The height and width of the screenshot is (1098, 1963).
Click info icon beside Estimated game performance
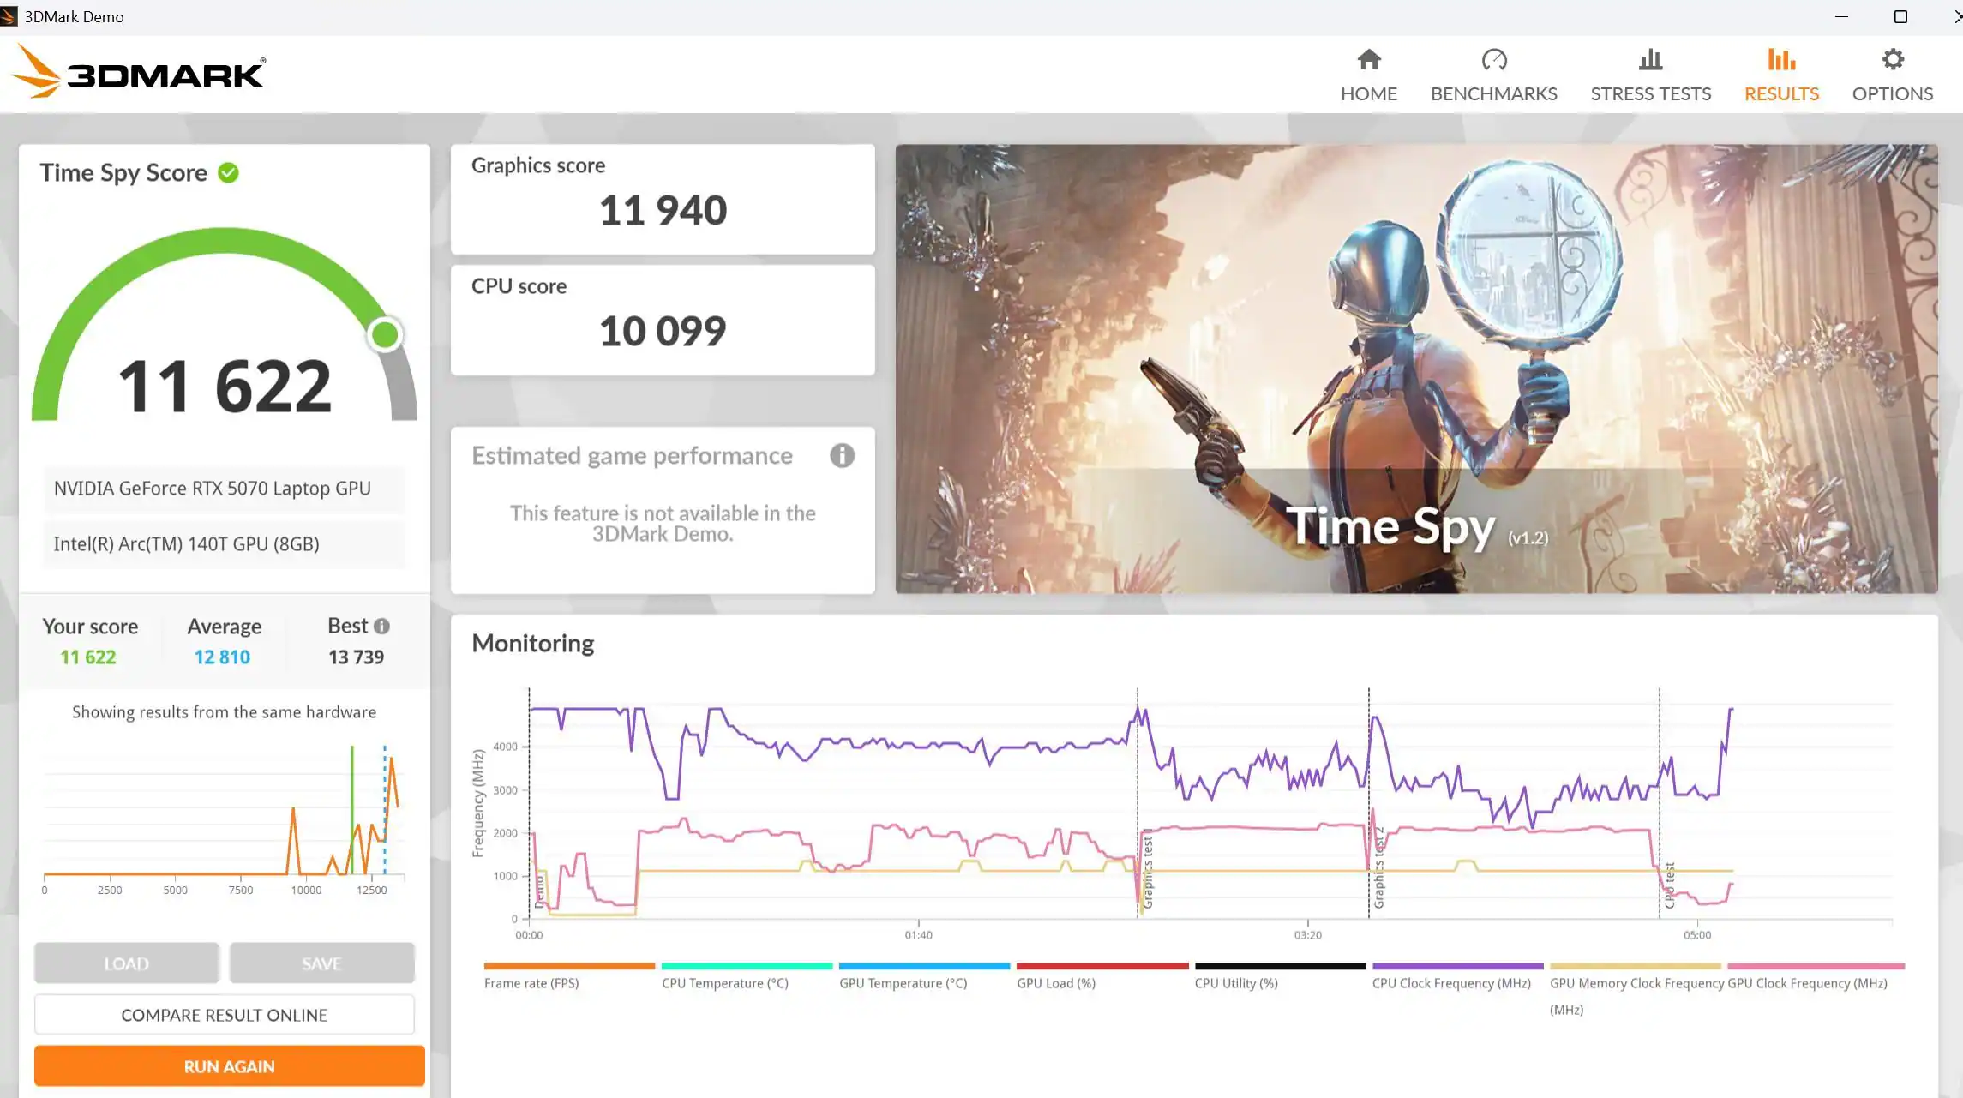click(842, 456)
